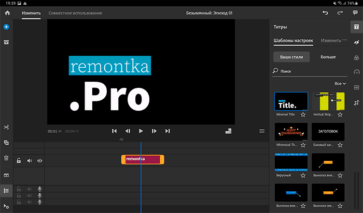Favorite the Whimsical Th... template star

303,145
